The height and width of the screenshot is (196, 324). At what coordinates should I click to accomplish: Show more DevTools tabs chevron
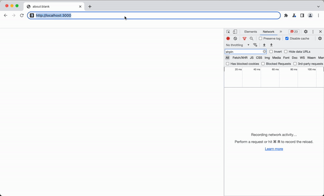281,32
